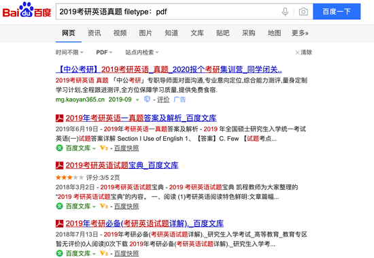Open 百度快照 under 2019年考研英语一真题 result
Image resolution: width=374 pixels, height=258 pixels.
point(126,148)
